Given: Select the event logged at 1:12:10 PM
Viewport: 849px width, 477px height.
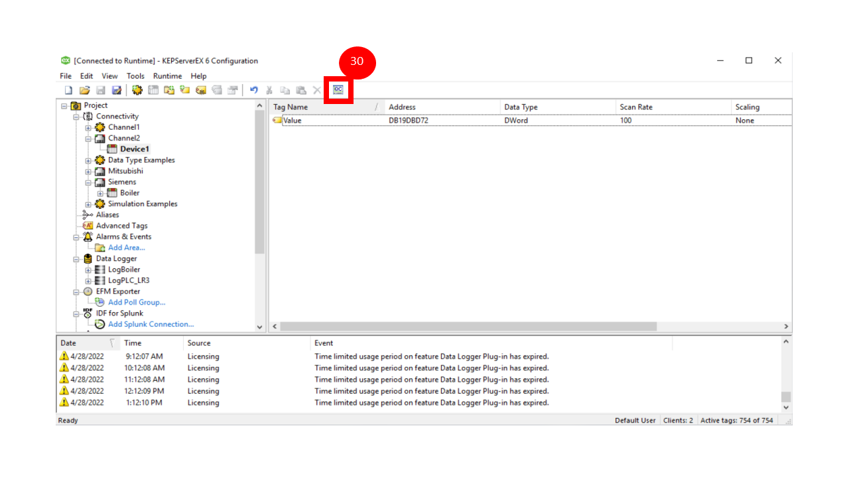Looking at the screenshot, I should click(x=424, y=403).
